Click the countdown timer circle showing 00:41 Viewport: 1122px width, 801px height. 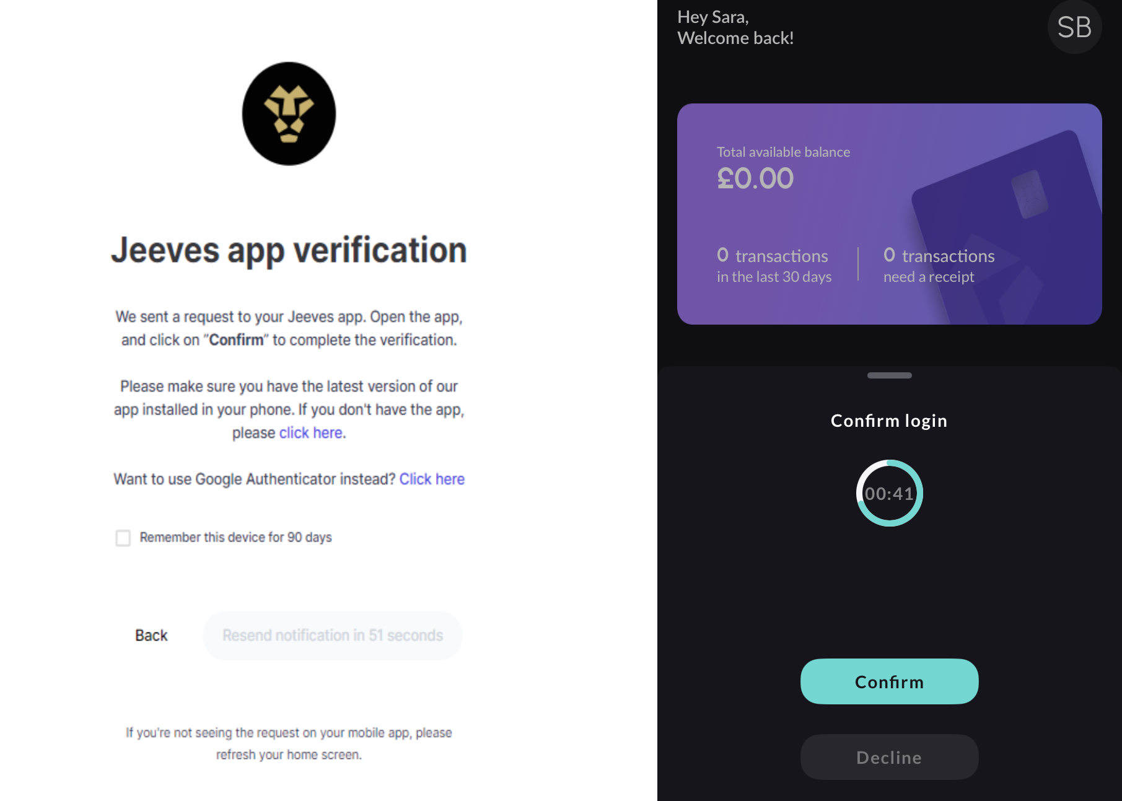coord(888,492)
